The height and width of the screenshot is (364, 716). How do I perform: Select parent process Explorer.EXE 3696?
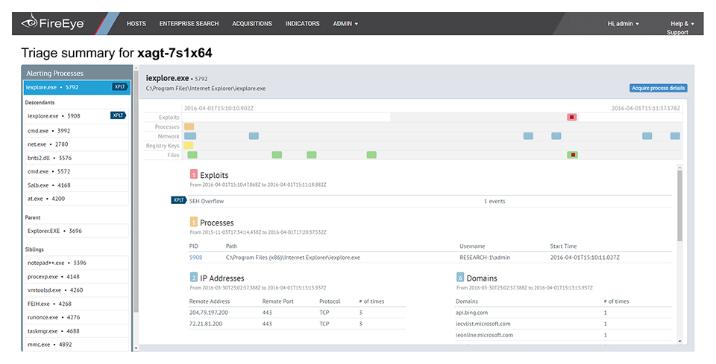(77, 231)
